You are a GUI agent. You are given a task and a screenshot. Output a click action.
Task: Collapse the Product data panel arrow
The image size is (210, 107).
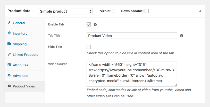coord(200,11)
